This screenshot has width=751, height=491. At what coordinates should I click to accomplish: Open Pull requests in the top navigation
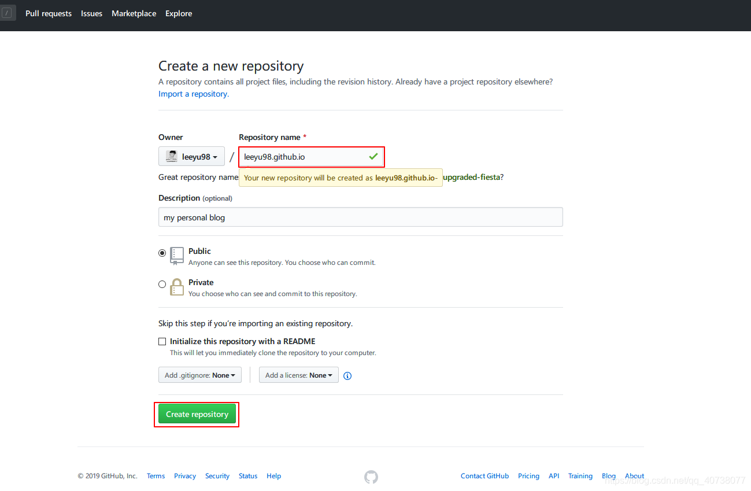coord(49,13)
